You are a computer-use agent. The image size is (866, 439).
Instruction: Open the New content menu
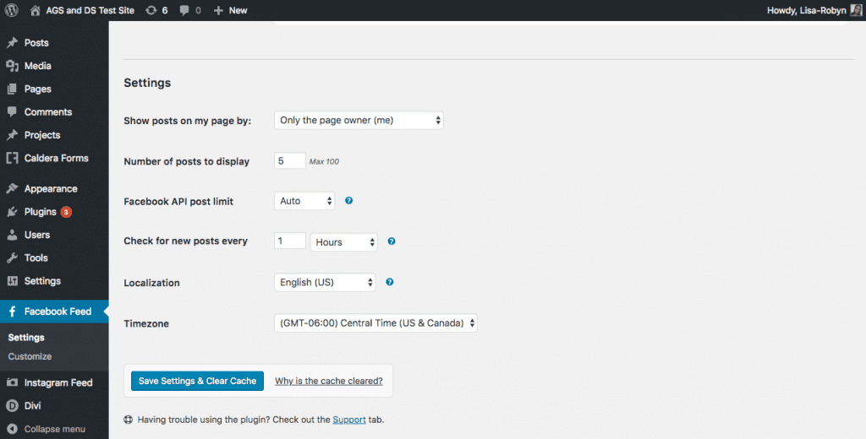[x=230, y=10]
